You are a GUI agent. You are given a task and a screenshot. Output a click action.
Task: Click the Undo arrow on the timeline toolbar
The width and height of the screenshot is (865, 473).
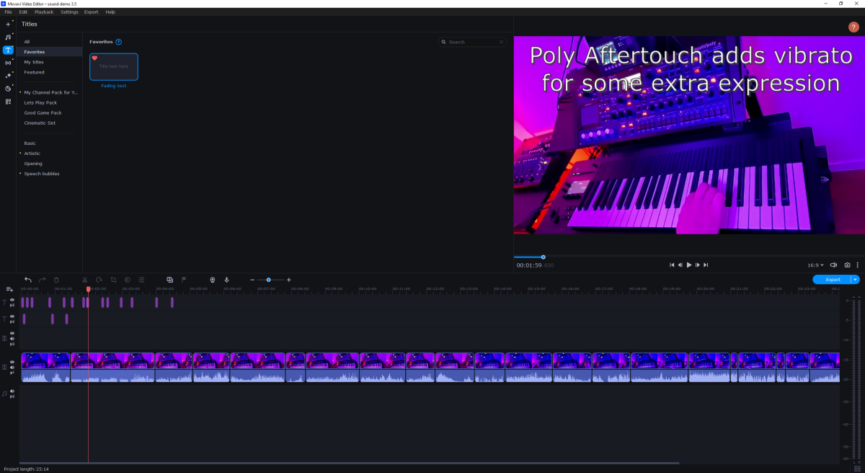(28, 280)
